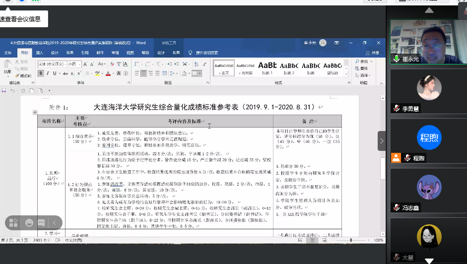
Task: Toggle the Bold button in the ribbon
Action: [41, 73]
